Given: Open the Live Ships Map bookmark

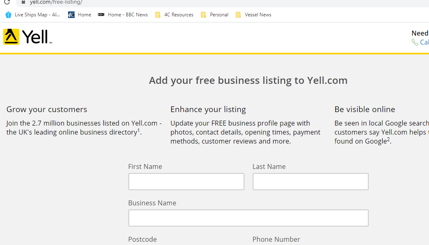Looking at the screenshot, I should point(33,15).
